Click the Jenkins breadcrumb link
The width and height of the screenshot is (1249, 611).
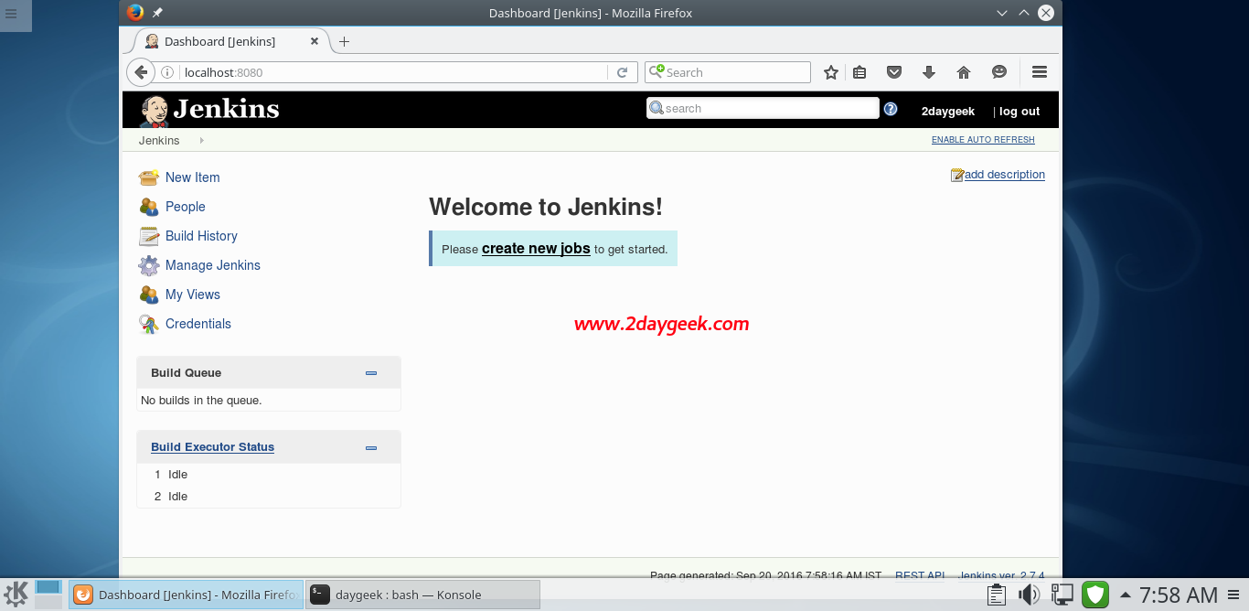coord(159,141)
